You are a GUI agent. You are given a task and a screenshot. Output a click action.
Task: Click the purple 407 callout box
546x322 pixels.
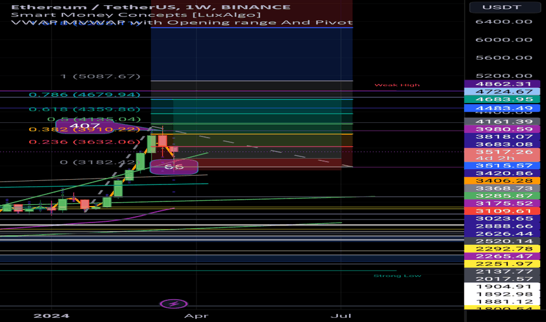point(84,126)
